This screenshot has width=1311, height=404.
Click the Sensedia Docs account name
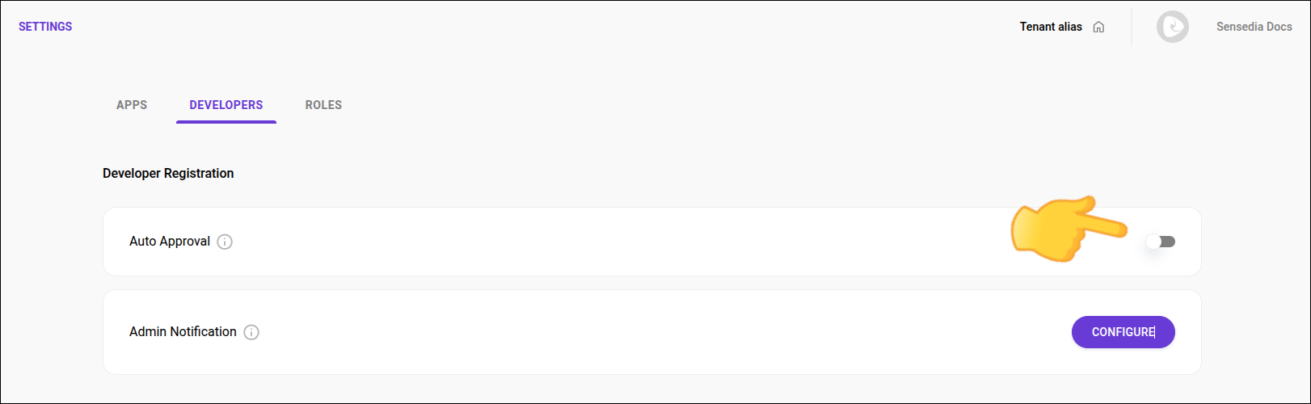pos(1254,27)
